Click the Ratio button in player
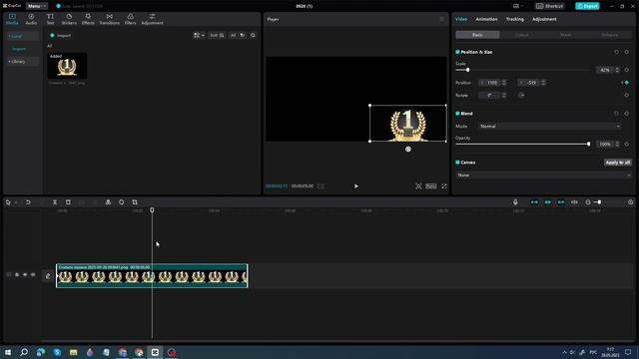This screenshot has height=359, width=639. [431, 186]
